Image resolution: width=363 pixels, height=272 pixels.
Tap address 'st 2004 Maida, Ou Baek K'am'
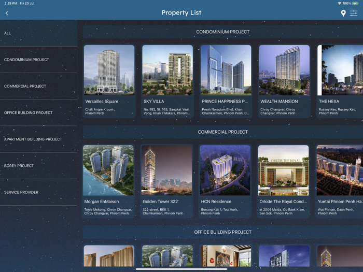coord(282,211)
